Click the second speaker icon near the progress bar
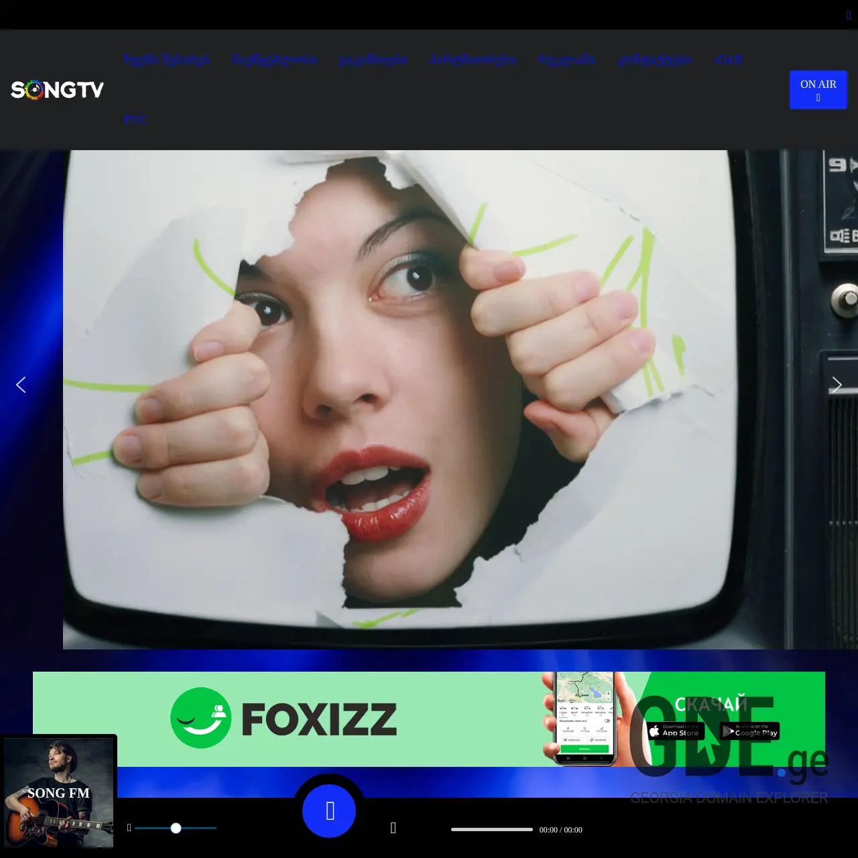 click(x=392, y=828)
